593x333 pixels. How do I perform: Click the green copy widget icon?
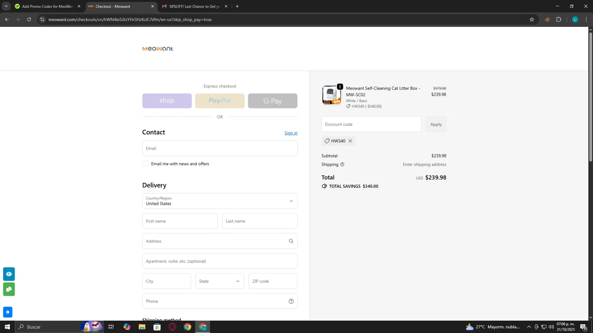pos(9,289)
